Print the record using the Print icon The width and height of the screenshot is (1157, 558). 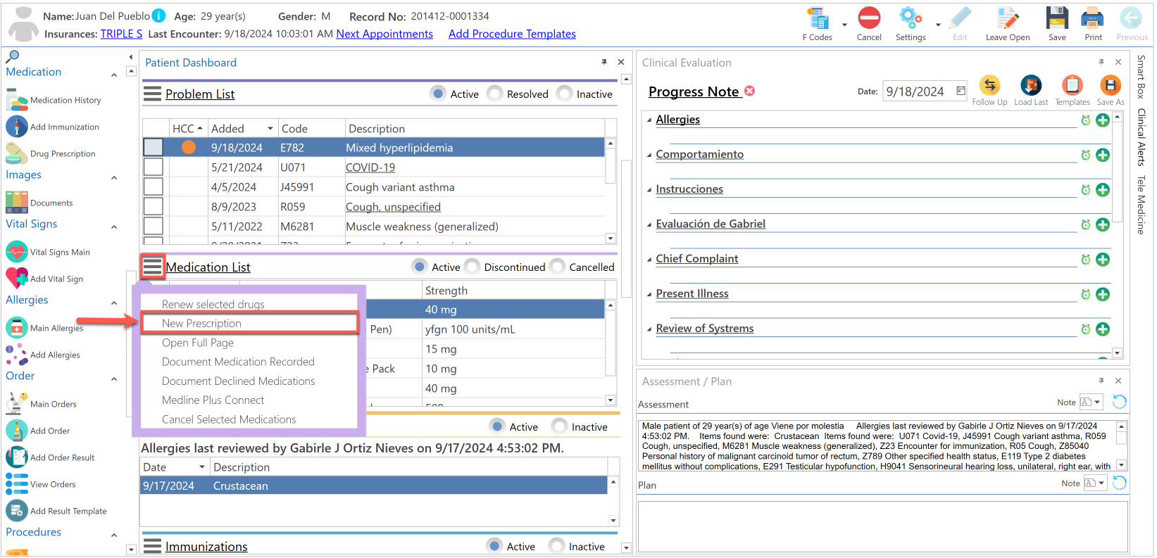1093,18
